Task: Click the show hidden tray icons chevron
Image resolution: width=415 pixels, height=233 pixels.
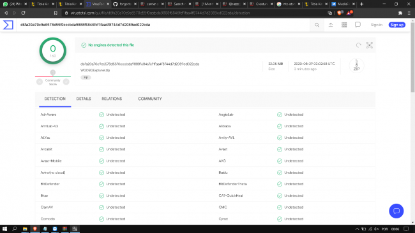Action: click(357, 229)
